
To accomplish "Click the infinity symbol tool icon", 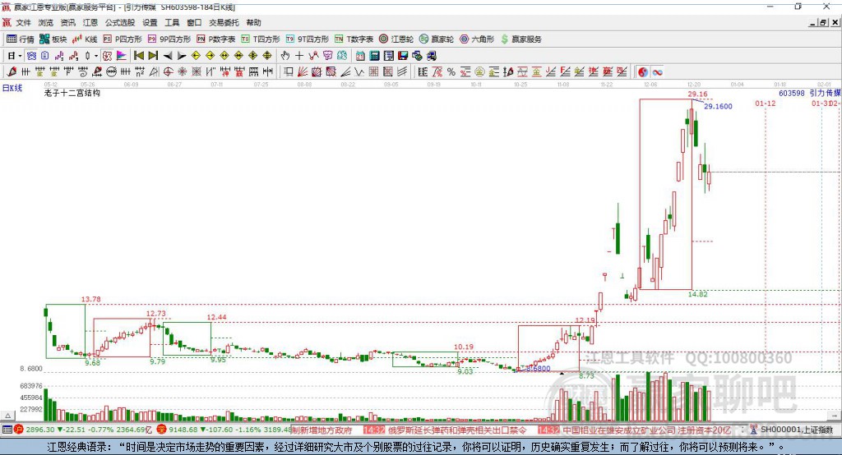I will (x=658, y=71).
